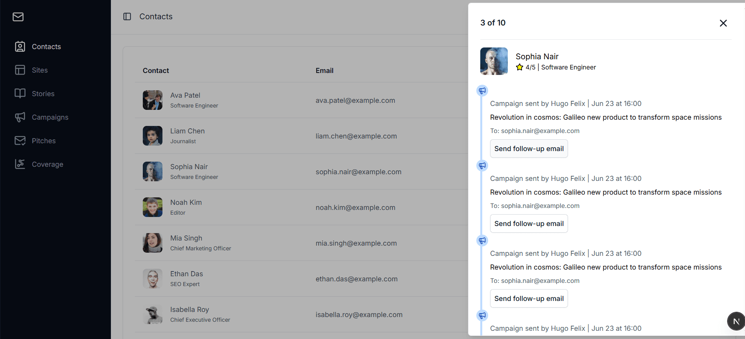This screenshot has width=745, height=339.
Task: Select the Ava Patel contact name
Action: tap(185, 95)
